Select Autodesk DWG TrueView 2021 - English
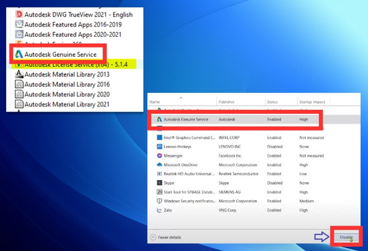The image size is (368, 251). tap(78, 15)
